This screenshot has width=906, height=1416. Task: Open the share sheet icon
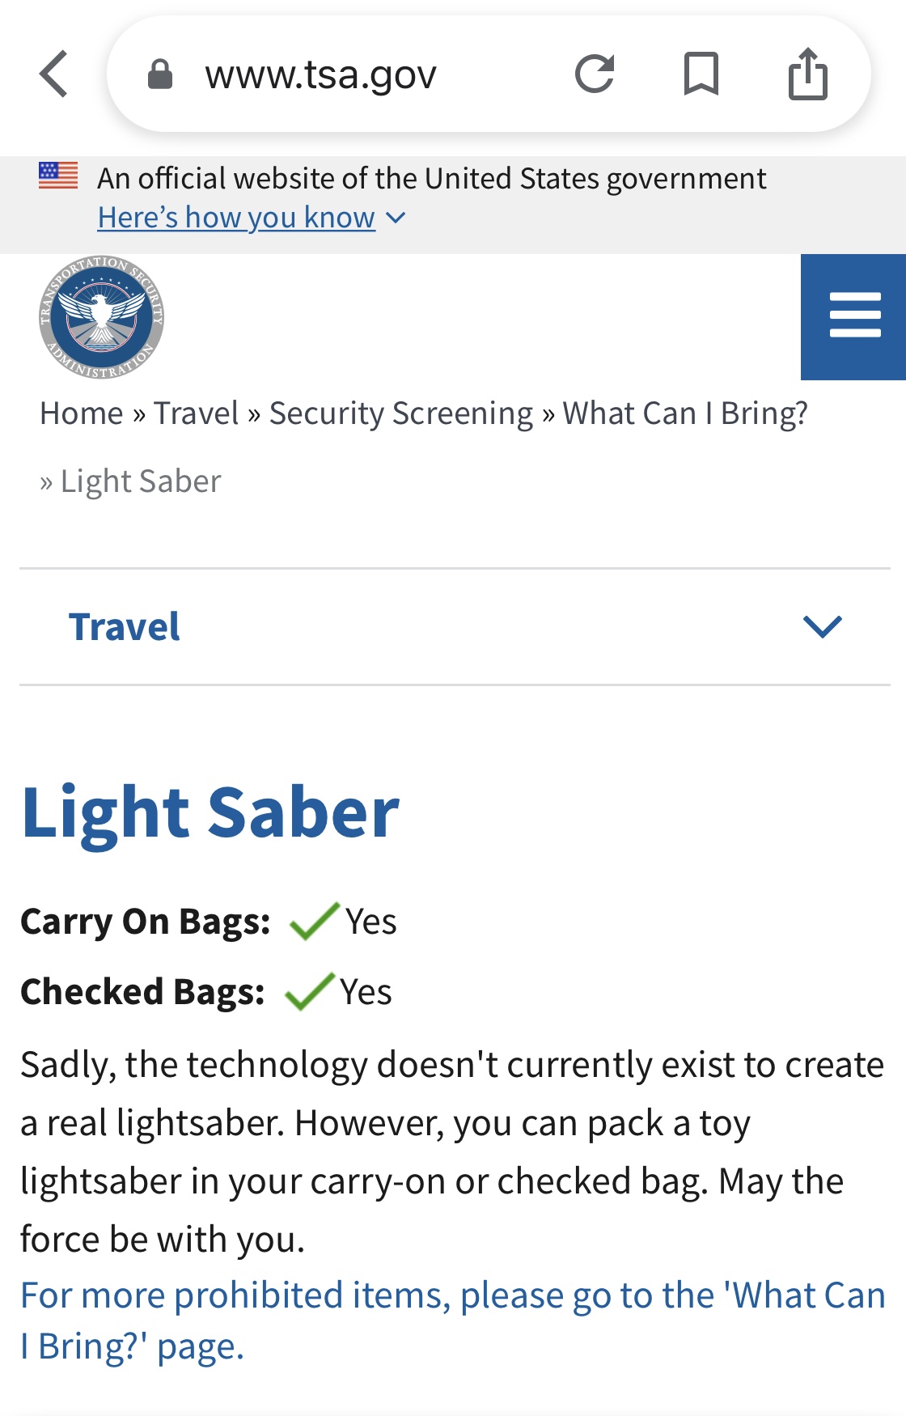[x=808, y=73]
